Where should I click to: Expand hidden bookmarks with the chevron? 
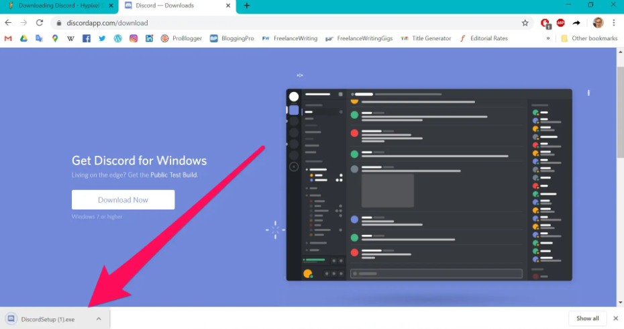[548, 38]
